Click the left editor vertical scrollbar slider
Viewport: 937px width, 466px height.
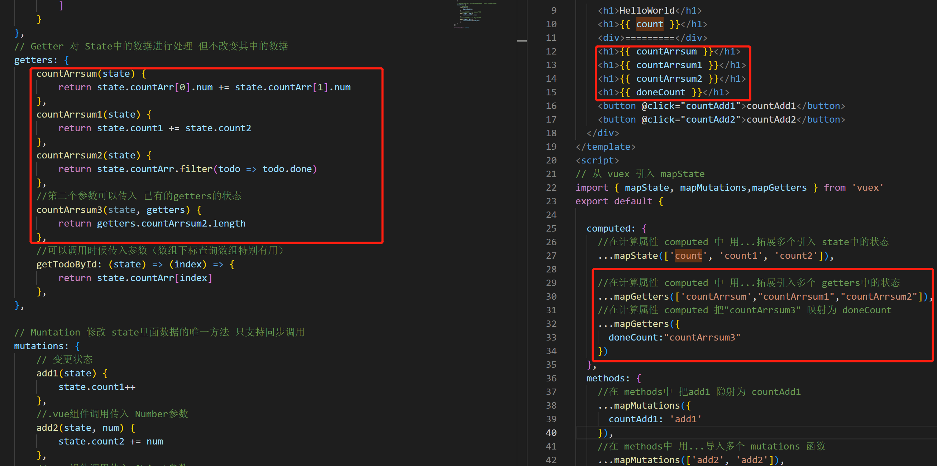pyautogui.click(x=522, y=41)
